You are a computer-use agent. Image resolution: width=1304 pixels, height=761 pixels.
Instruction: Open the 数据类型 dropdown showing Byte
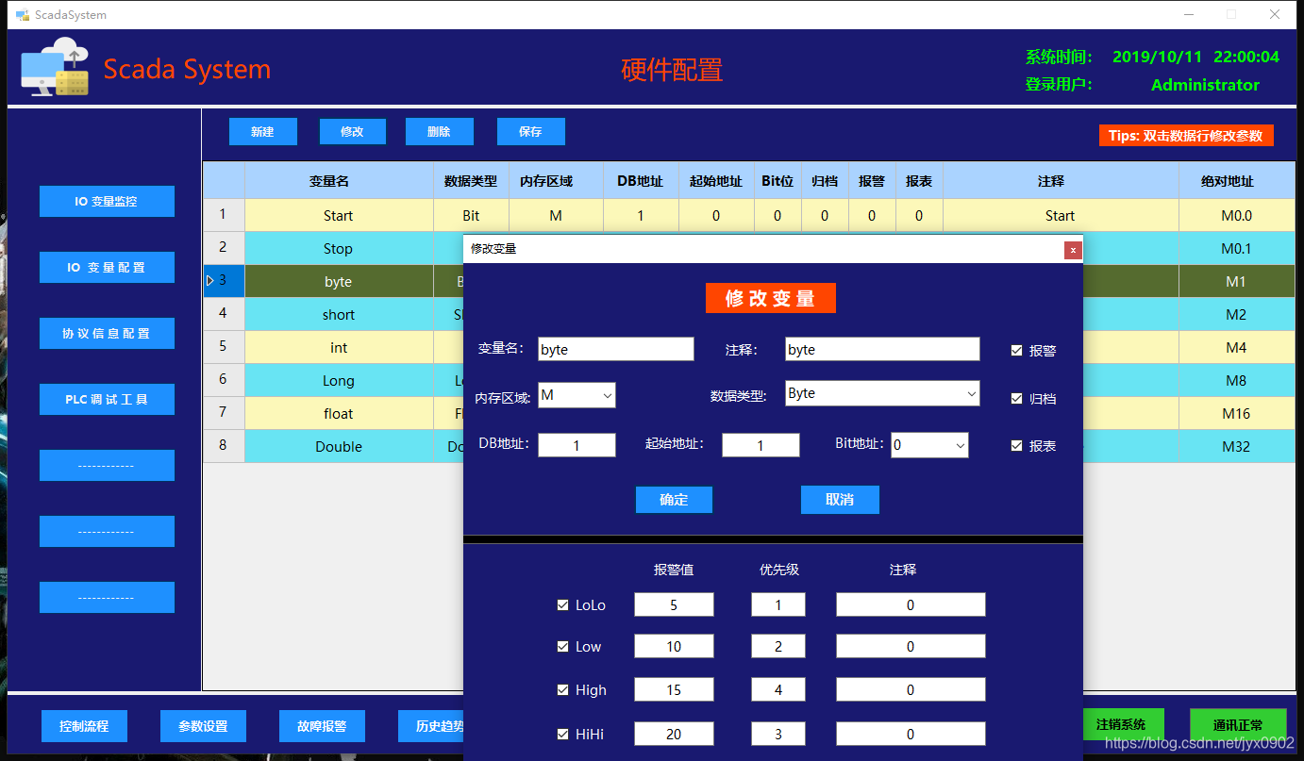[x=882, y=393]
